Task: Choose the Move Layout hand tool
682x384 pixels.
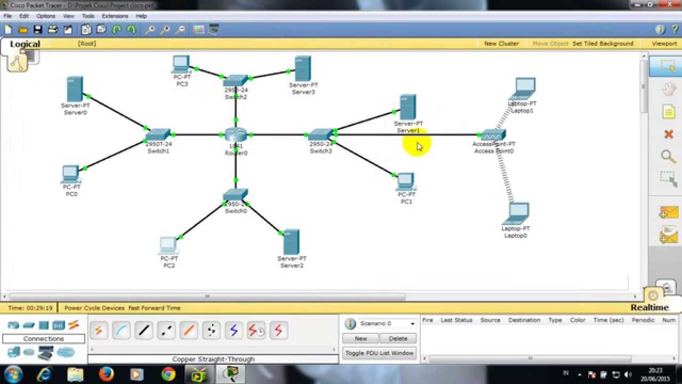Action: [668, 89]
